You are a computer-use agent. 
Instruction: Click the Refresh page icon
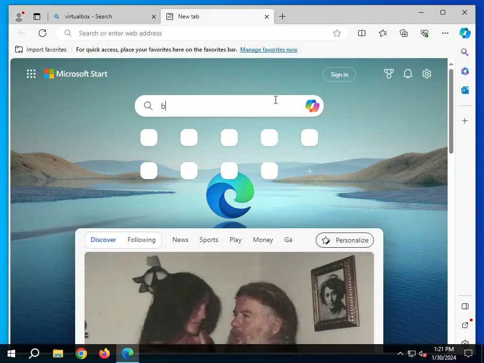(x=43, y=33)
